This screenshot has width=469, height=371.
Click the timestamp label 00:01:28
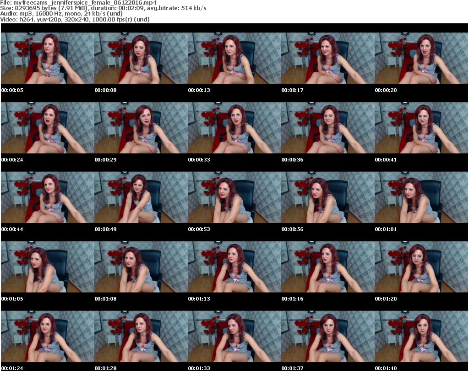[x=106, y=368]
